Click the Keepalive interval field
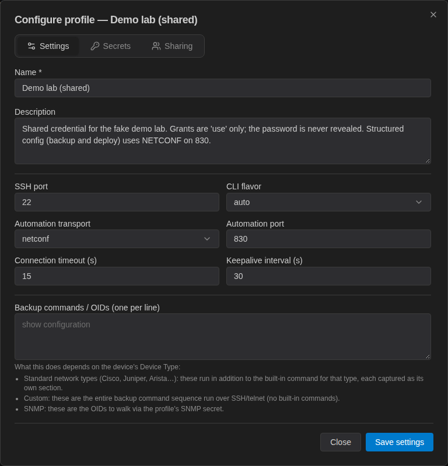Image resolution: width=448 pixels, height=466 pixels. (x=328, y=276)
